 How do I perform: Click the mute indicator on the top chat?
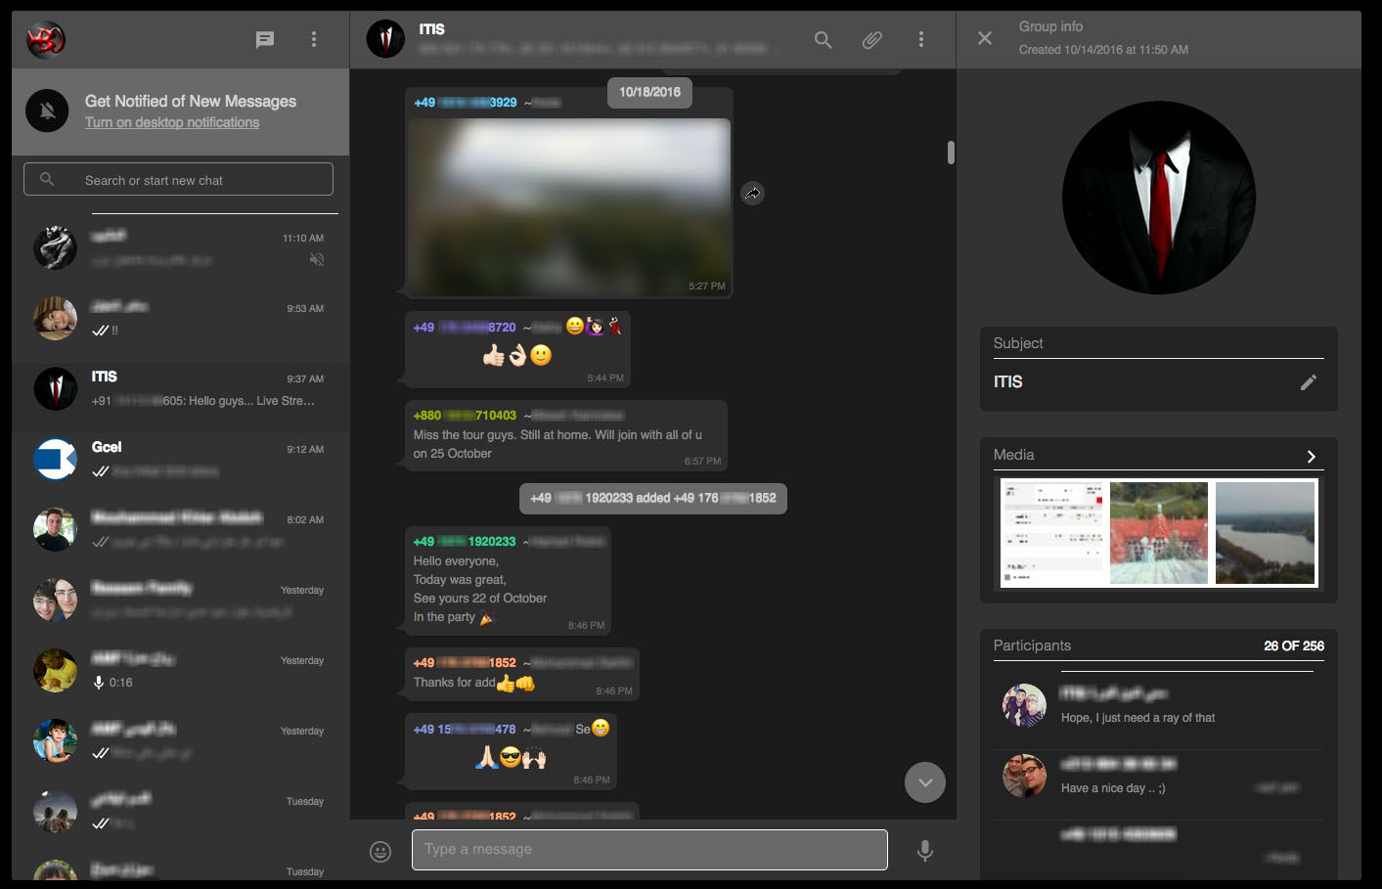point(317,259)
